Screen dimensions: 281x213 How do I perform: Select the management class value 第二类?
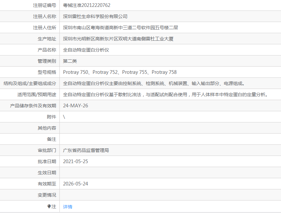(70, 61)
